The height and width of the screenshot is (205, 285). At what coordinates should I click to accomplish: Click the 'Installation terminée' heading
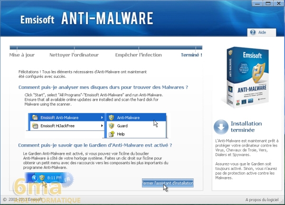(246, 127)
